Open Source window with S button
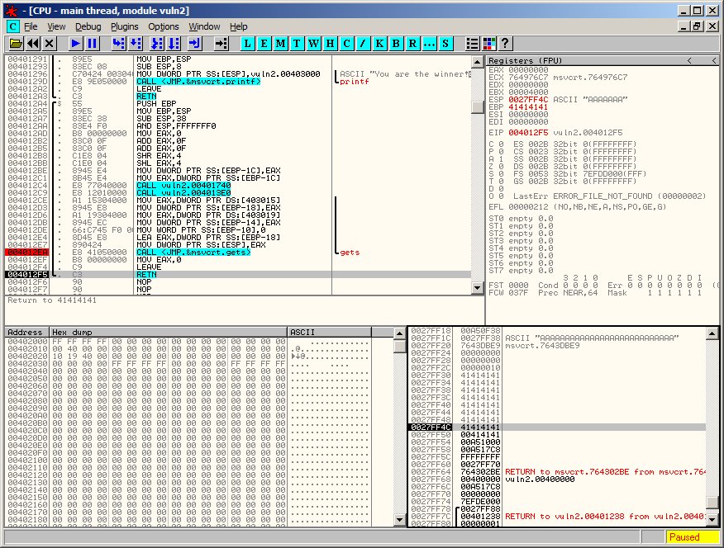The image size is (724, 548). [x=445, y=43]
